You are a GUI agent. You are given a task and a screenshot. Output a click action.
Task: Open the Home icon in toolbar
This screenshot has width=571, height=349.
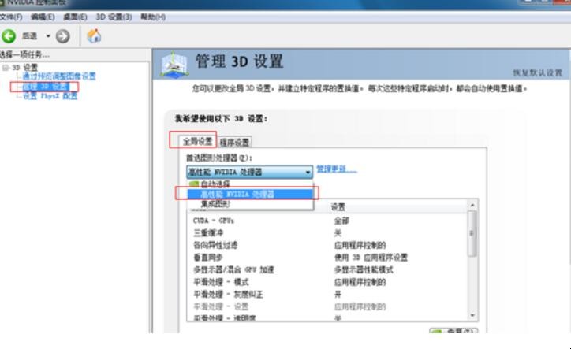point(94,35)
